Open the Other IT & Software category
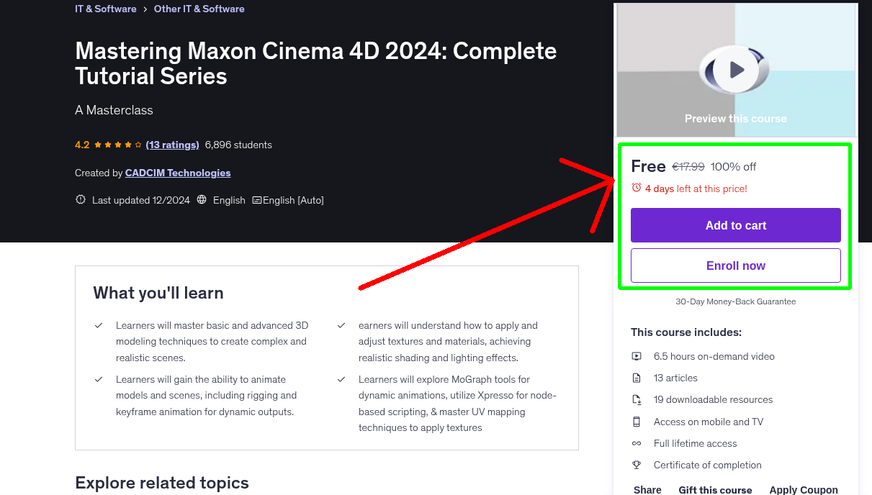Screen dimensions: 872x495 pos(199,9)
